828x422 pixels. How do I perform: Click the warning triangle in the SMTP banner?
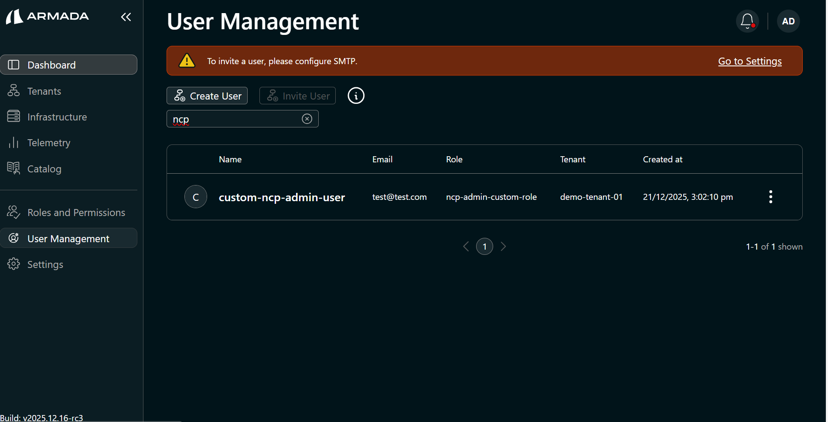tap(187, 61)
